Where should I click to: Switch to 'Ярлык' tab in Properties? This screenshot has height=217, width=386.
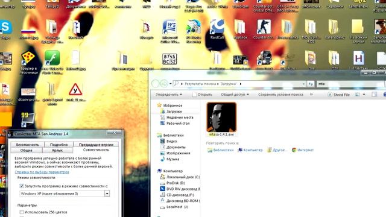[x=57, y=150]
